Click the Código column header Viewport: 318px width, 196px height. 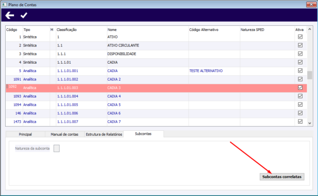pyautogui.click(x=12, y=30)
